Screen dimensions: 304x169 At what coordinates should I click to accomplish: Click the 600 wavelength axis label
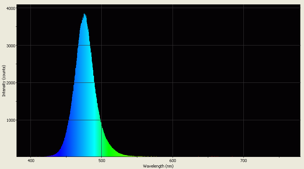pos(173,161)
